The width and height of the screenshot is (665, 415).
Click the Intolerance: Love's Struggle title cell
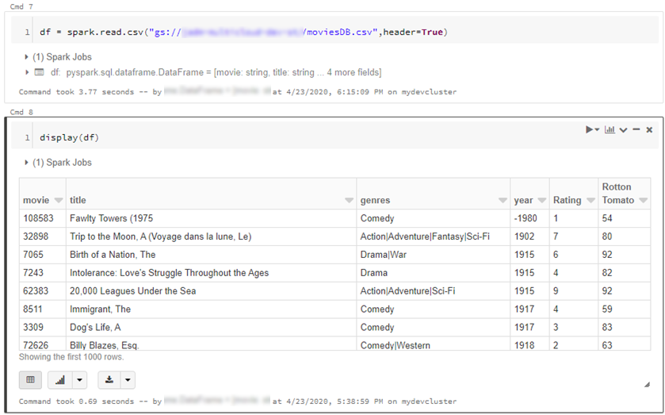click(211, 273)
